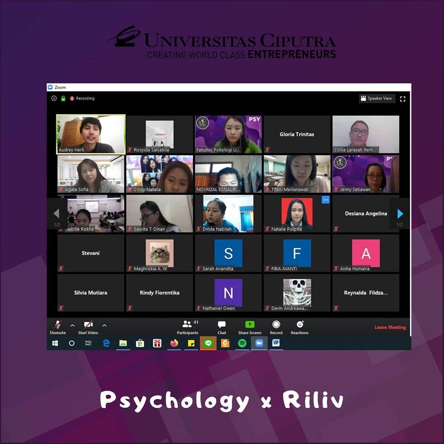Select Audrey Herli's video tile

tap(91, 134)
